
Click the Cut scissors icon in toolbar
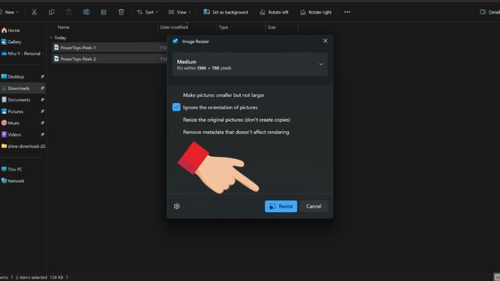(34, 12)
